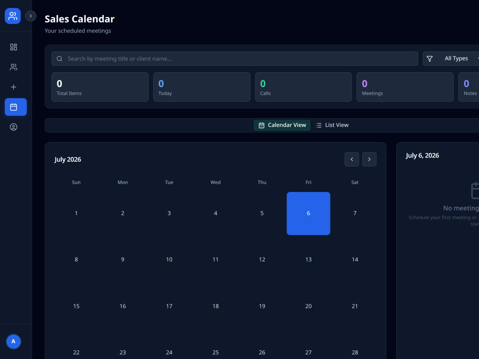Focus the meeting search input field

click(235, 58)
